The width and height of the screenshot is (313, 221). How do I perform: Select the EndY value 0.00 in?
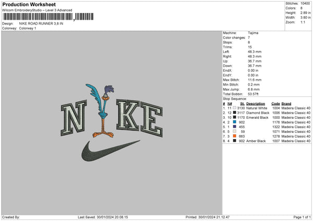point(253,75)
